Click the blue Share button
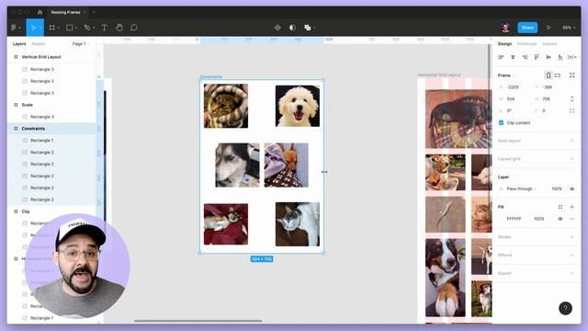Viewport: 588px width, 331px height. pos(527,28)
